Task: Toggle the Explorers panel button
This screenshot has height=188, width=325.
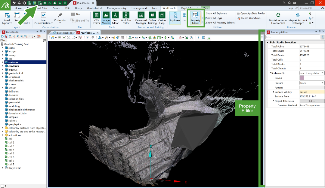Action: 175,18
